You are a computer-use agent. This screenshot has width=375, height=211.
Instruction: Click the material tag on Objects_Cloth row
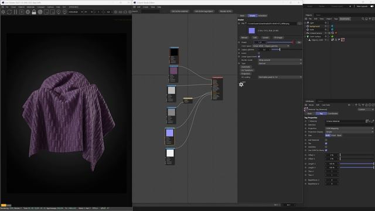(343, 40)
